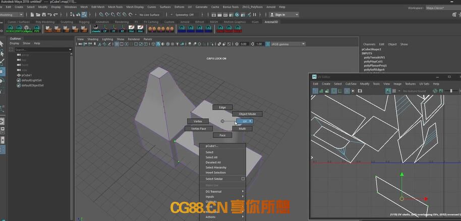Choose UV in the marking menu

[x=245, y=121]
